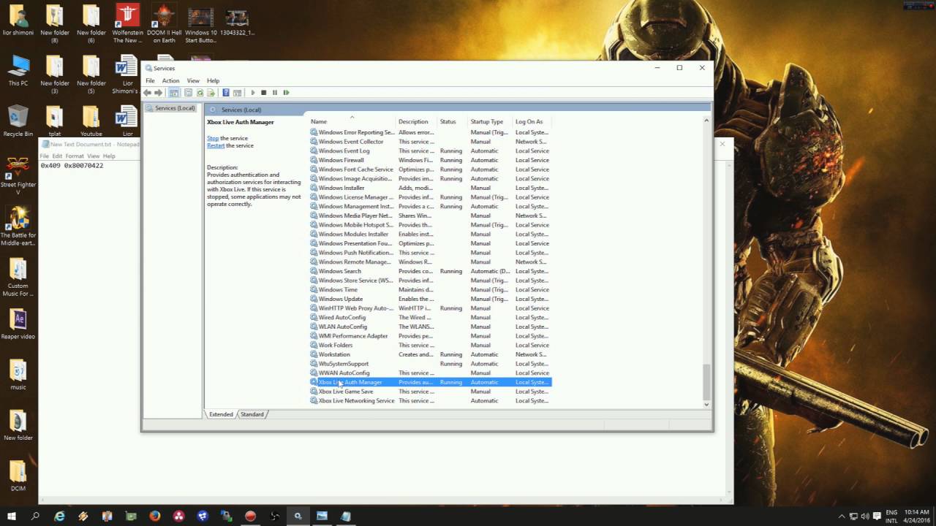Click the Refresh toolbar icon in Services

200,93
